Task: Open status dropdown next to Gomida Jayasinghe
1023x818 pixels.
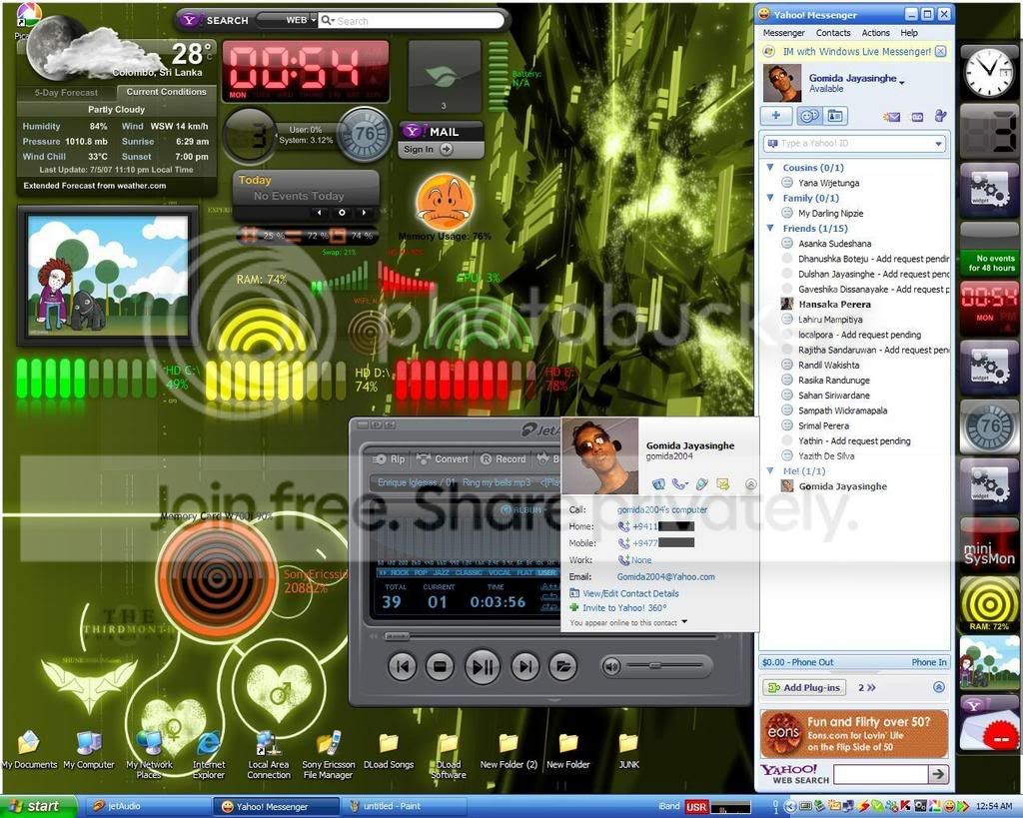Action: 902,82
